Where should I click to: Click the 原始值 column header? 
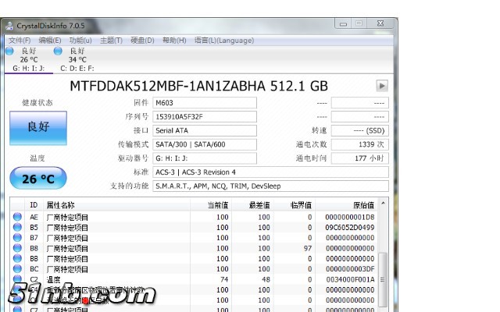point(346,205)
